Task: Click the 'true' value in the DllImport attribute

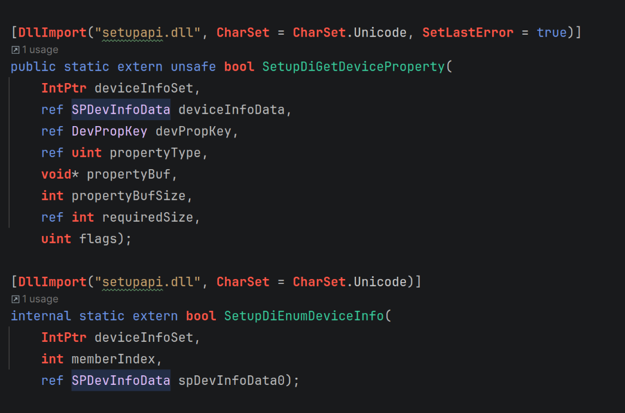Action: tap(551, 32)
